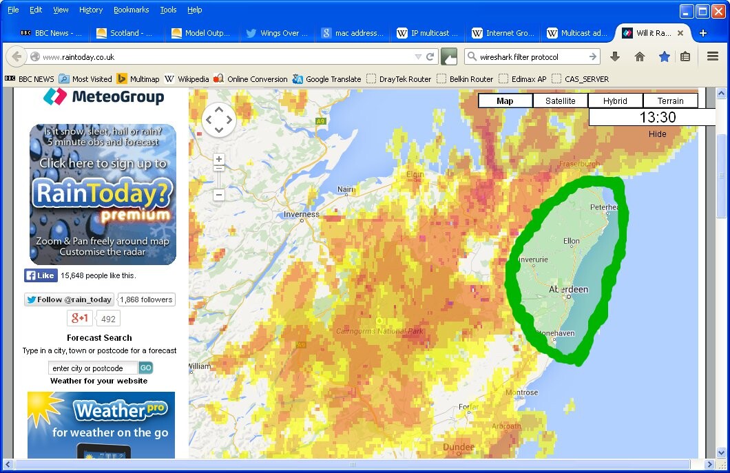Switch to the Multicast ad... tab
Screen dimensions: 730x473
tap(578, 33)
